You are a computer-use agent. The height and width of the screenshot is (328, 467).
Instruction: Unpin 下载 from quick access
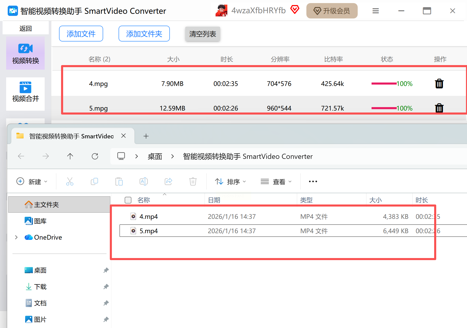click(106, 286)
